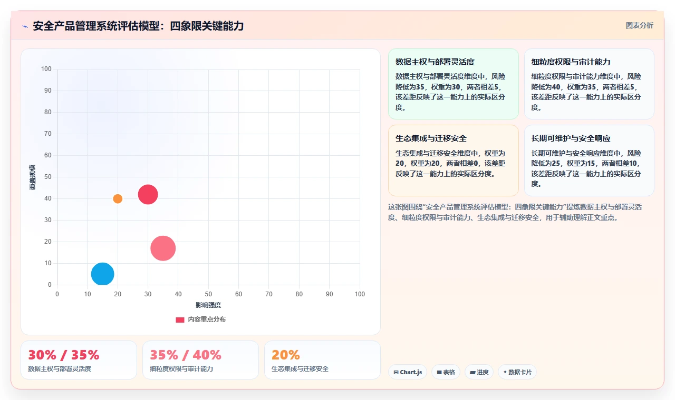The image size is (675, 400).
Task: Click the dark red bubble in the chart
Action: [148, 194]
